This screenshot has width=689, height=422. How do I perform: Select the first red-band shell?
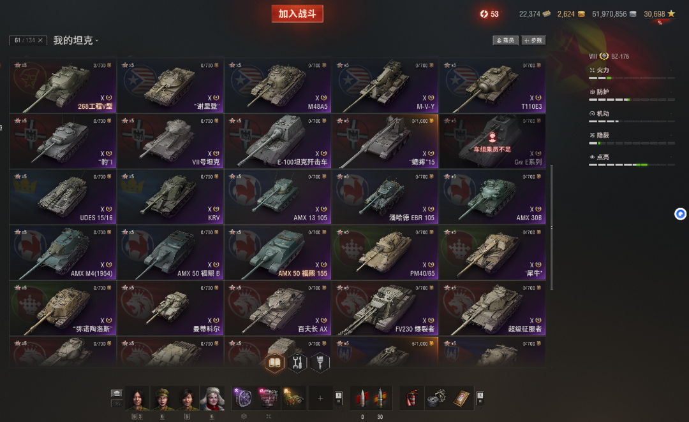click(x=362, y=398)
